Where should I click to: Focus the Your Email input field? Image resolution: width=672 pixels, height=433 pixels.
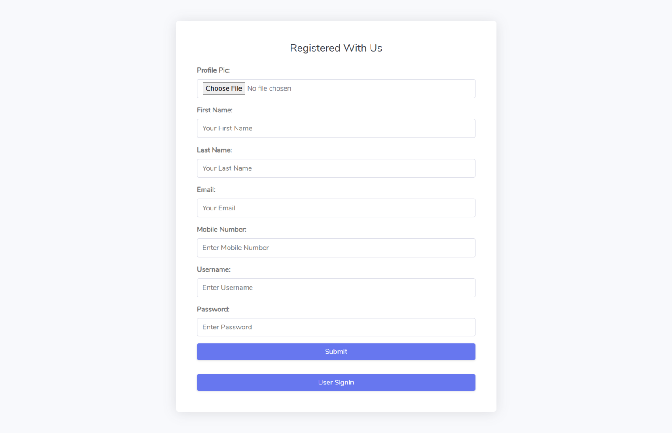pos(336,208)
